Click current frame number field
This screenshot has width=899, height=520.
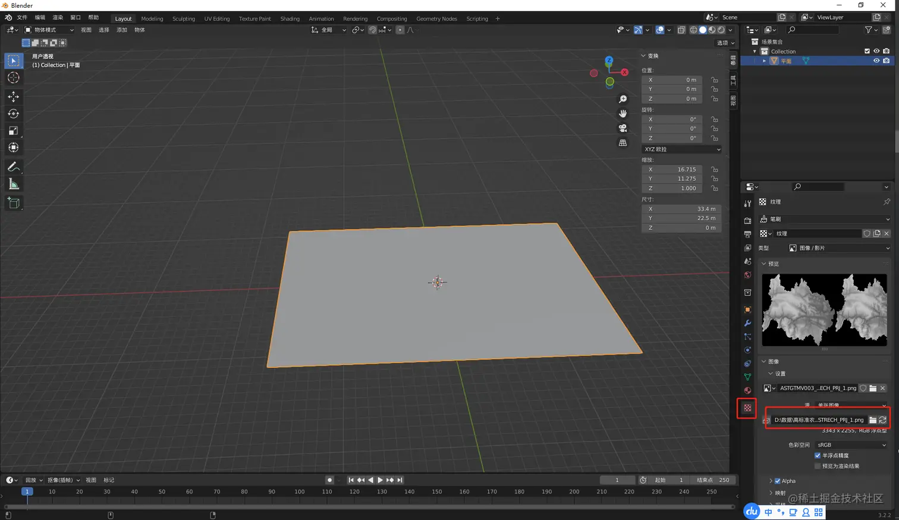click(x=617, y=480)
